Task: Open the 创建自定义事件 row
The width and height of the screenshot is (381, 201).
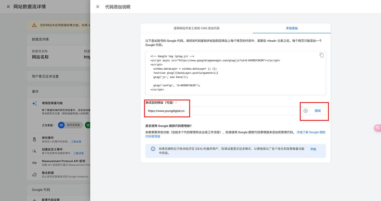Action: (x=58, y=151)
